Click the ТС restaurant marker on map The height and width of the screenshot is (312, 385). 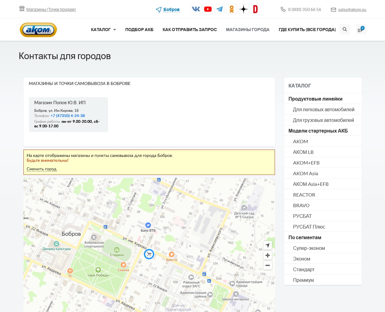pyautogui.click(x=70, y=271)
